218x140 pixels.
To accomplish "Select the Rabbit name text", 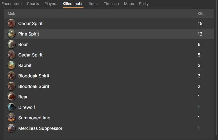I will 25,65.
